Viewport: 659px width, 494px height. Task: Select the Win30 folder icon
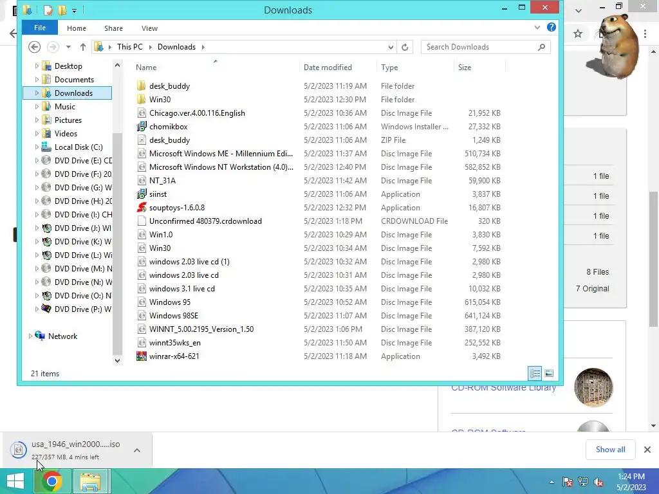coord(142,100)
